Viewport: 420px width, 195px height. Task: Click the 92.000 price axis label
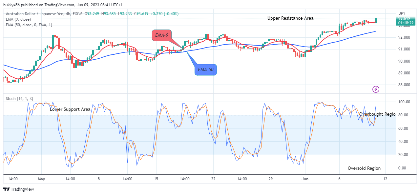point(404,37)
